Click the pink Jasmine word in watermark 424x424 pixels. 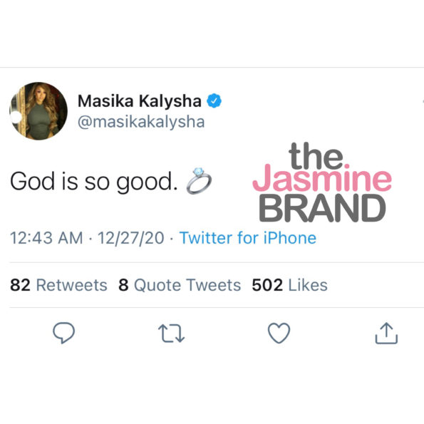[x=322, y=177]
